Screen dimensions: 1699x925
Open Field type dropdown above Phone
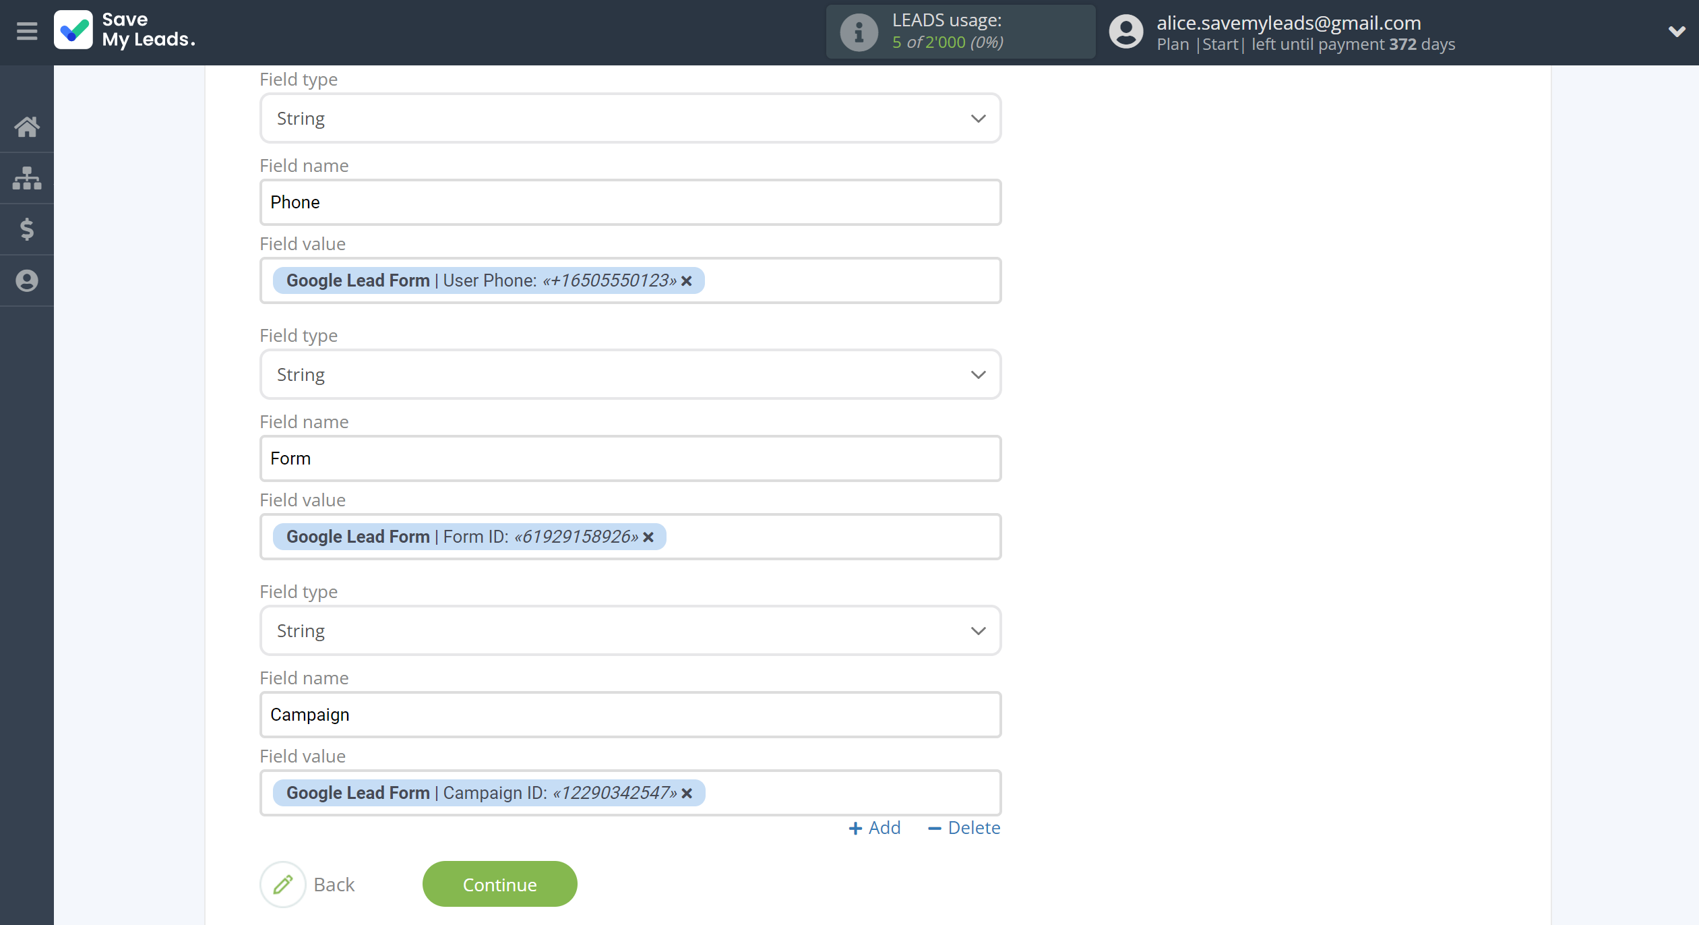point(630,118)
